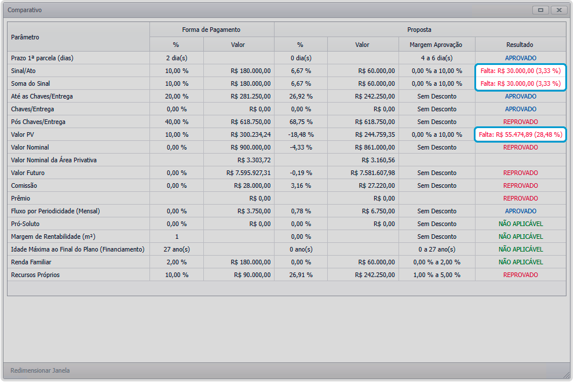Screen dimensions: 574x382
Task: Click the -18,48 % proposal percentage
Action: click(x=301, y=134)
